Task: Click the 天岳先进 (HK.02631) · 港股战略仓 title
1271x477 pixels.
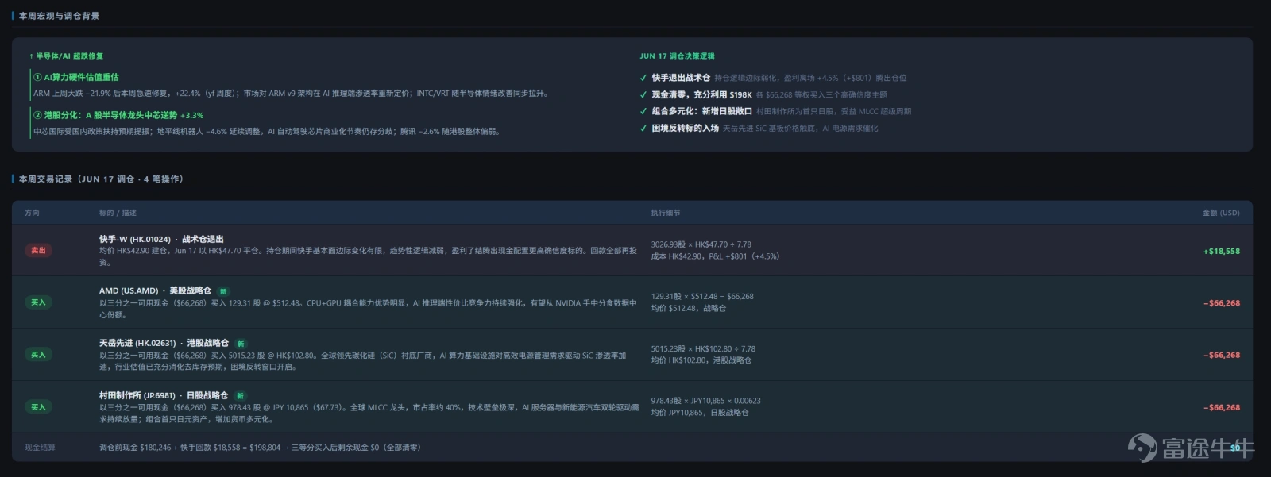Action: [164, 344]
